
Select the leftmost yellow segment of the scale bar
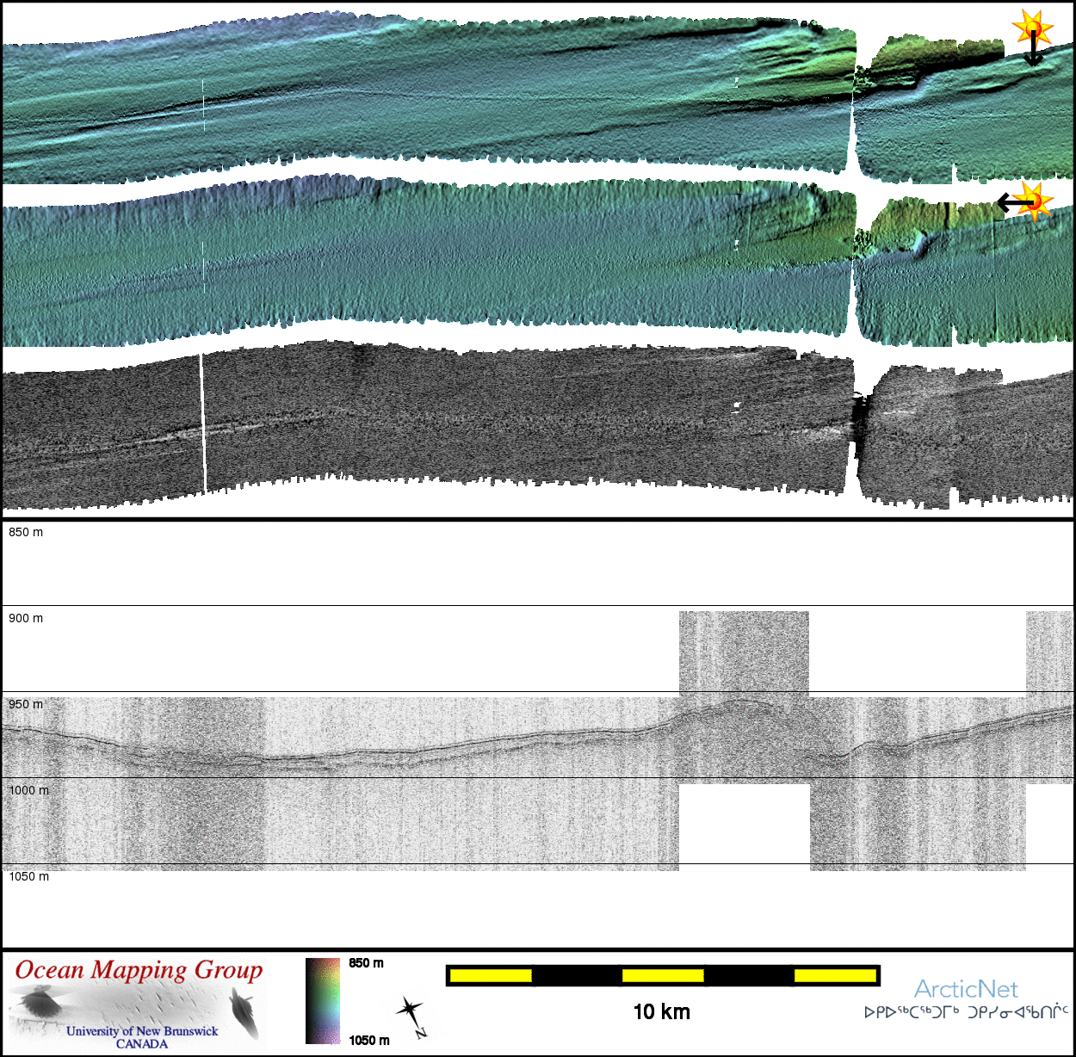pyautogui.click(x=491, y=975)
